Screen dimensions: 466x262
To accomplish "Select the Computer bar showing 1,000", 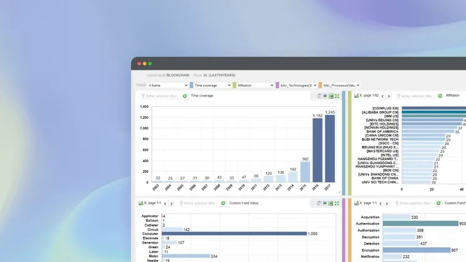I will point(234,234).
